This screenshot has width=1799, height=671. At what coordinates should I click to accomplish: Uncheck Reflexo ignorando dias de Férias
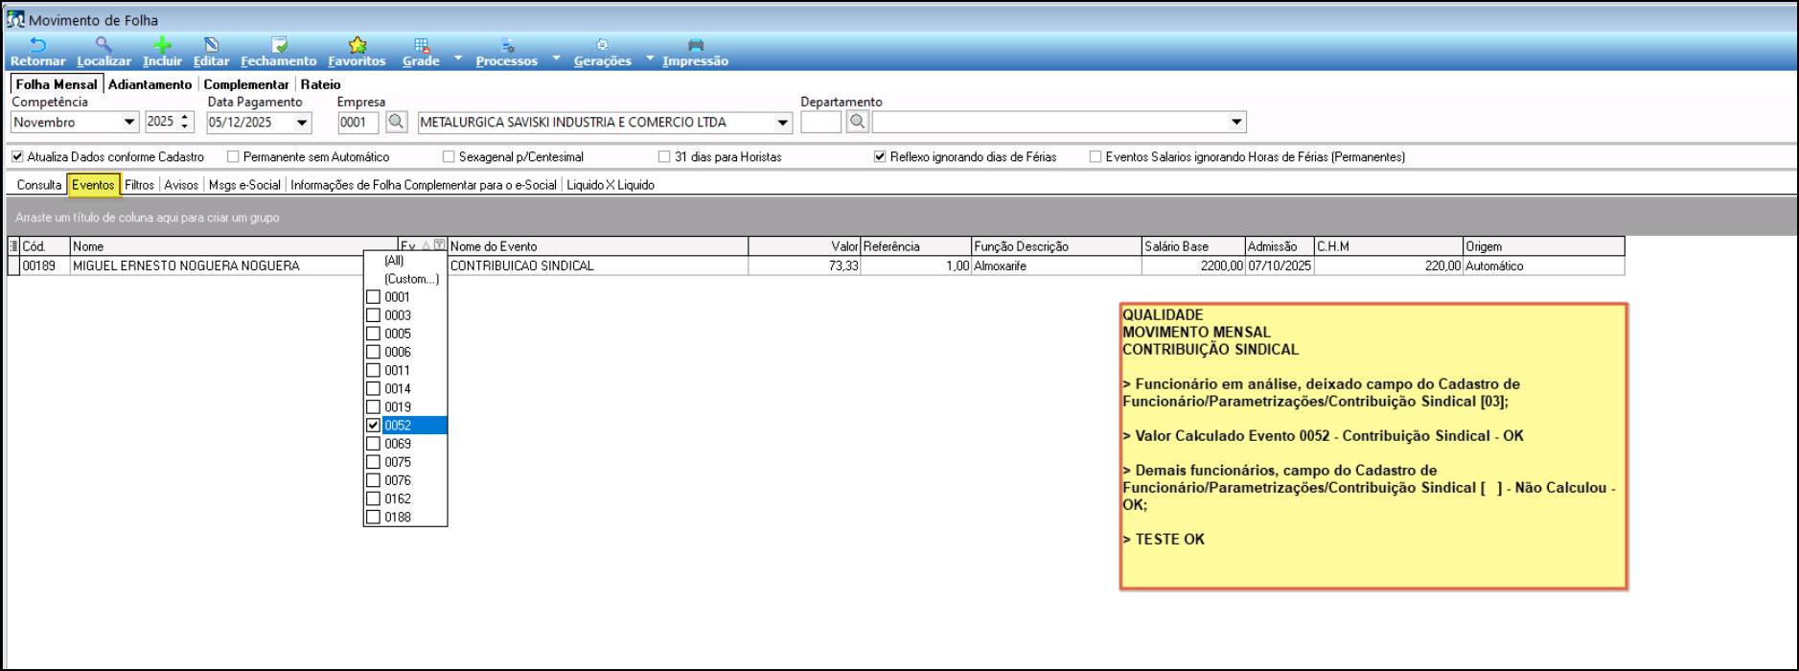[x=880, y=156]
